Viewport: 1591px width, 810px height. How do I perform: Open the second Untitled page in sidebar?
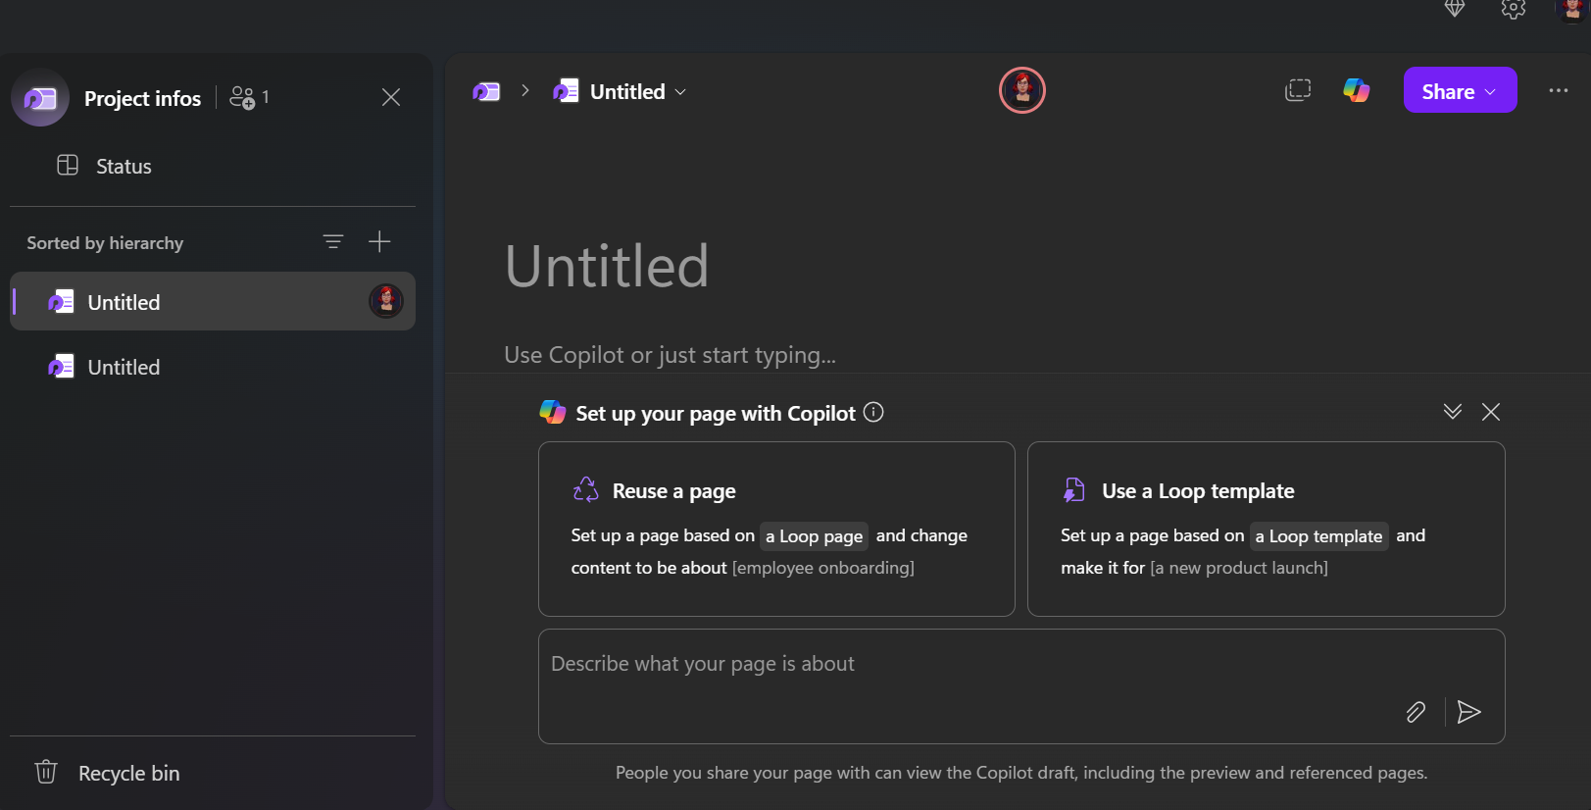[213, 367]
